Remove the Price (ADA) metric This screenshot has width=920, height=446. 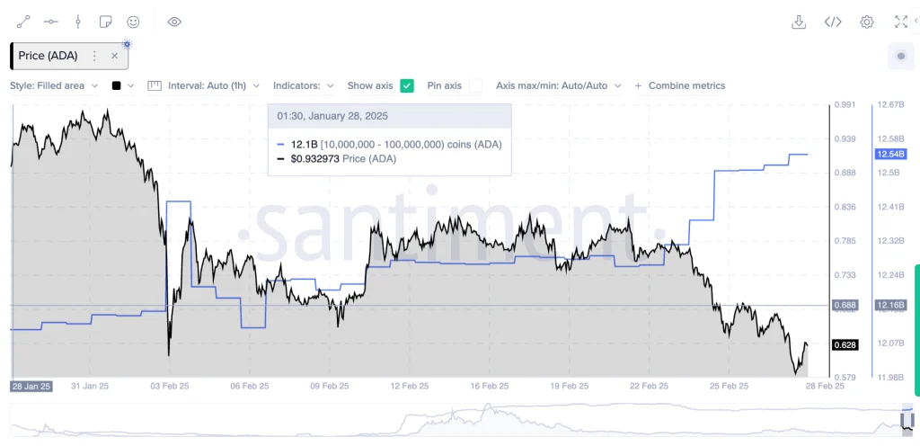coord(114,56)
